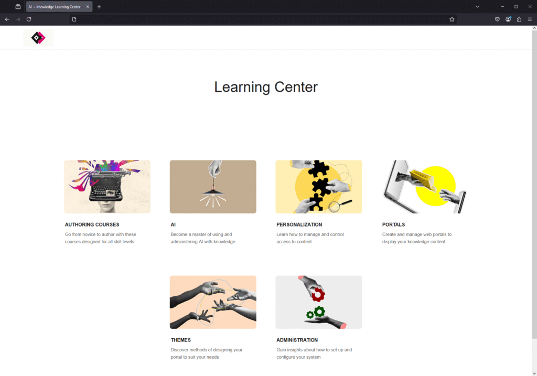Image resolution: width=537 pixels, height=376 pixels.
Task: Open the Personalization category link
Action: click(299, 224)
